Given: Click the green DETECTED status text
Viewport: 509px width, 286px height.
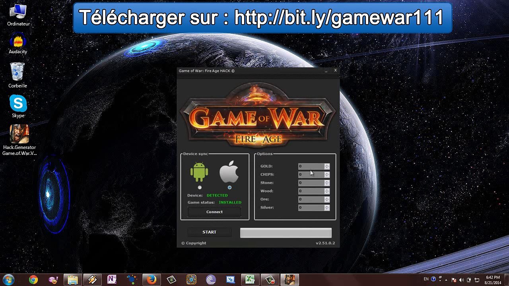Looking at the screenshot, I should [217, 195].
